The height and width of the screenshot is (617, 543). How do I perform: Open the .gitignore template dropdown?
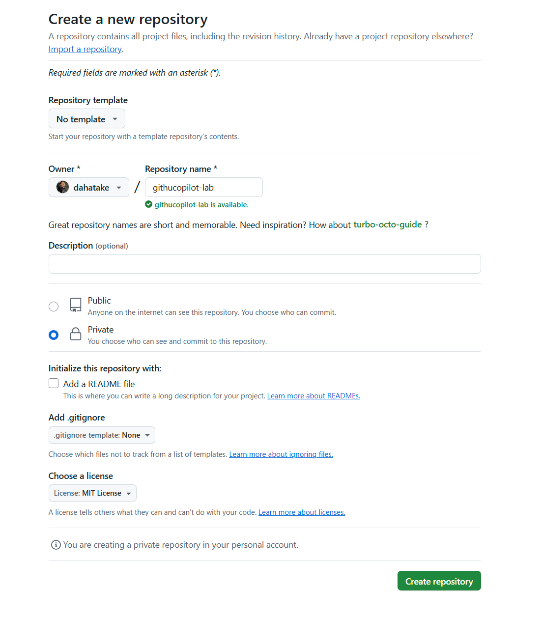[x=101, y=435]
